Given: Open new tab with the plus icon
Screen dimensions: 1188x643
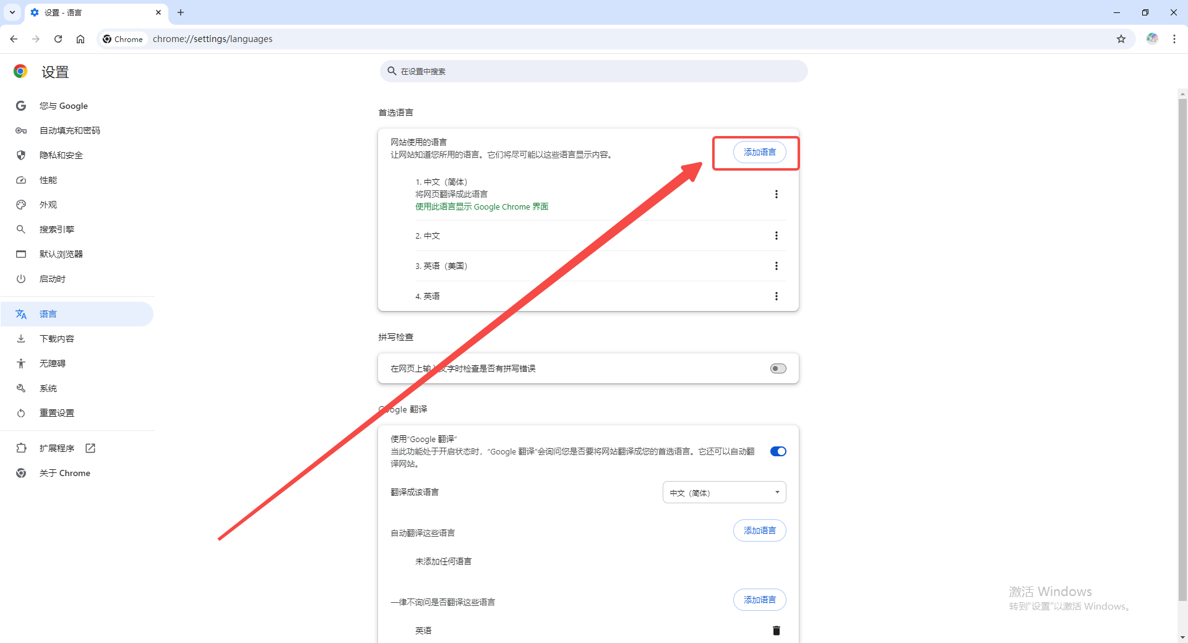Looking at the screenshot, I should click(x=181, y=12).
